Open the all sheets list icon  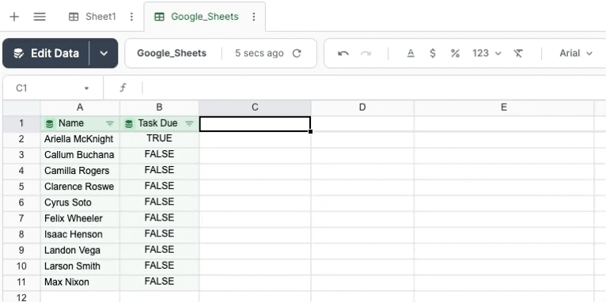pos(40,17)
